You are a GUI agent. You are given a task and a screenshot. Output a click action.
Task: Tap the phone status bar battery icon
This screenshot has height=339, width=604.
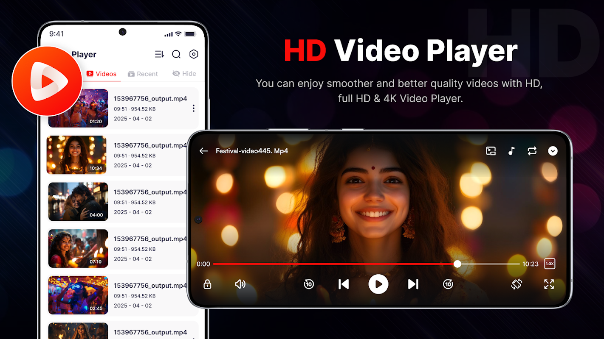[190, 34]
